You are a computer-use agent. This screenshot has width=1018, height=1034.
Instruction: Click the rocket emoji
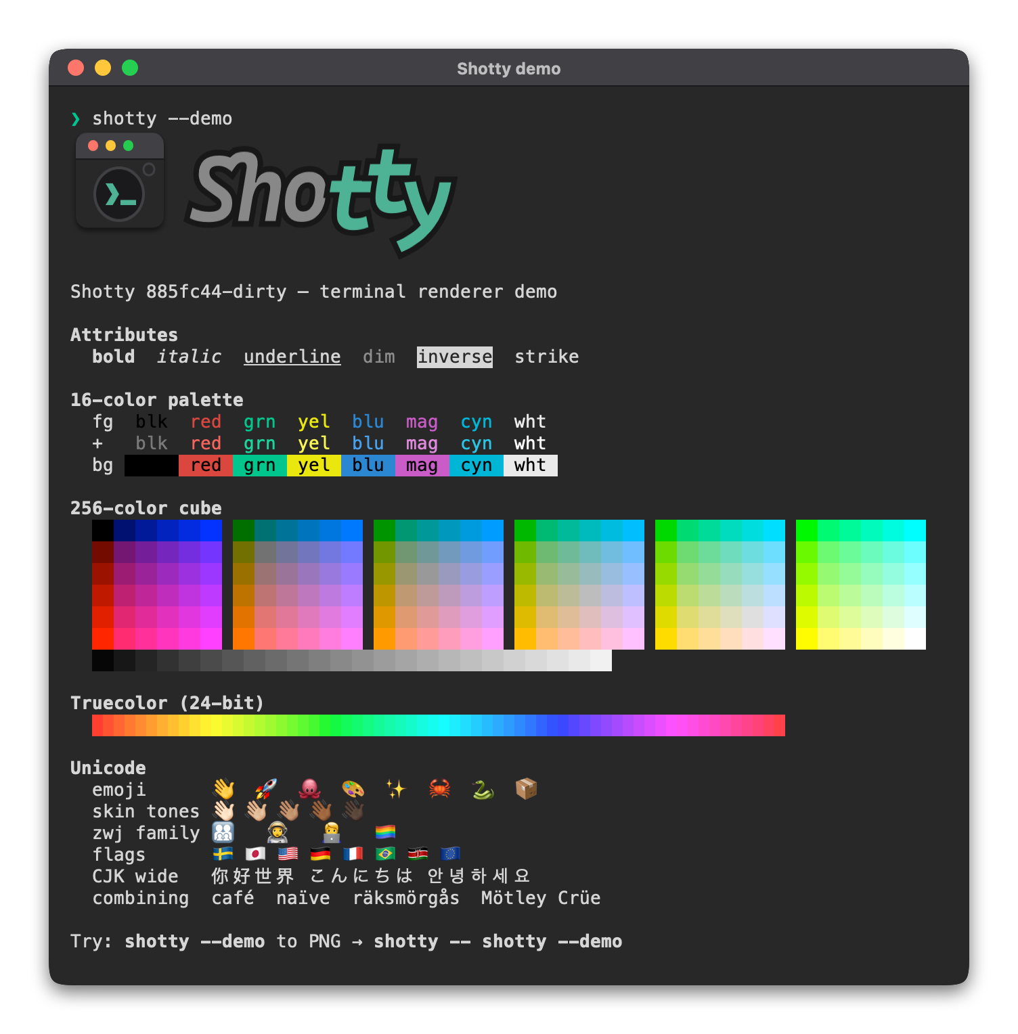click(266, 789)
